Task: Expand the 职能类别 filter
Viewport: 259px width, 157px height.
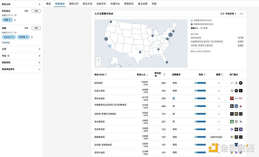Action: tap(39, 63)
